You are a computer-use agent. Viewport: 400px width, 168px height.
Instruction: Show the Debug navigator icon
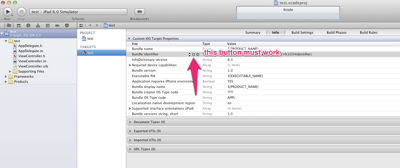(x=48, y=26)
